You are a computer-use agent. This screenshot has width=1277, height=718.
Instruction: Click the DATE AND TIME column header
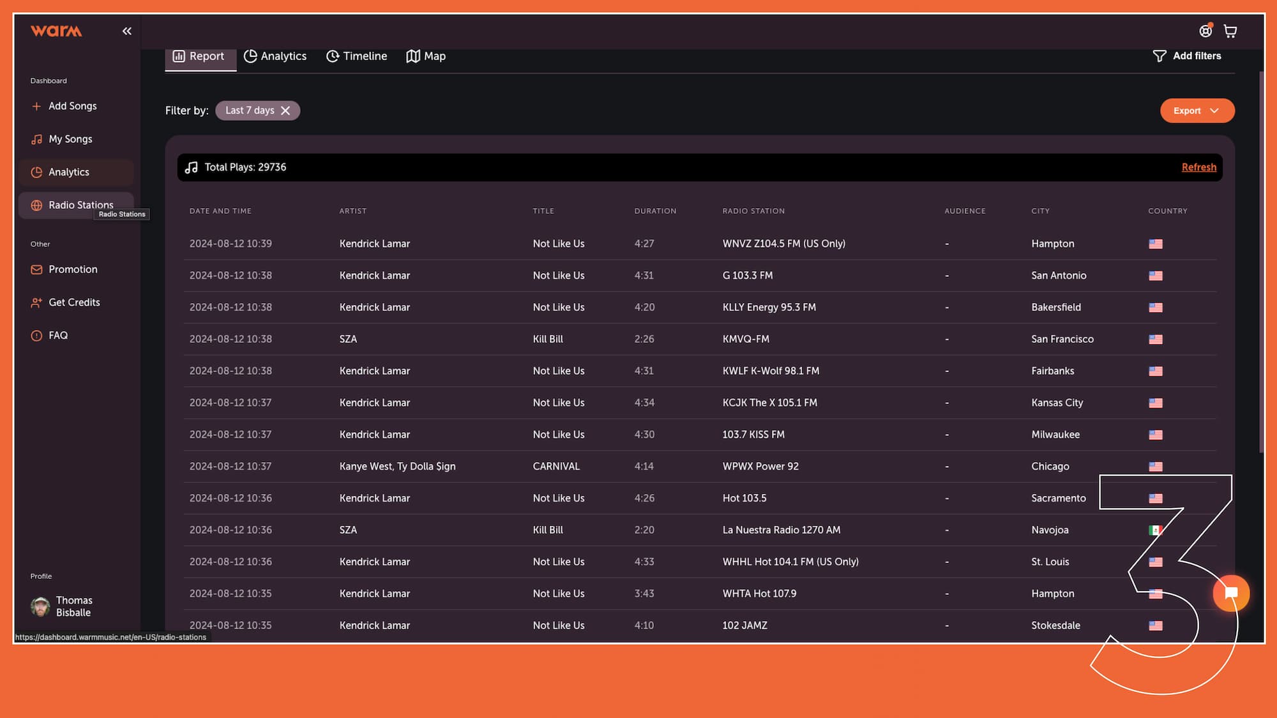[x=220, y=211]
